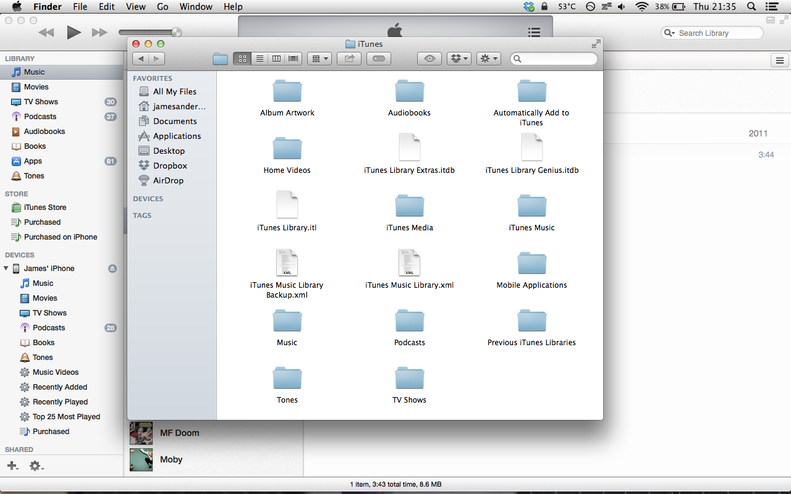The width and height of the screenshot is (791, 494).
Task: Click the Quick Look eye button
Action: pos(429,59)
